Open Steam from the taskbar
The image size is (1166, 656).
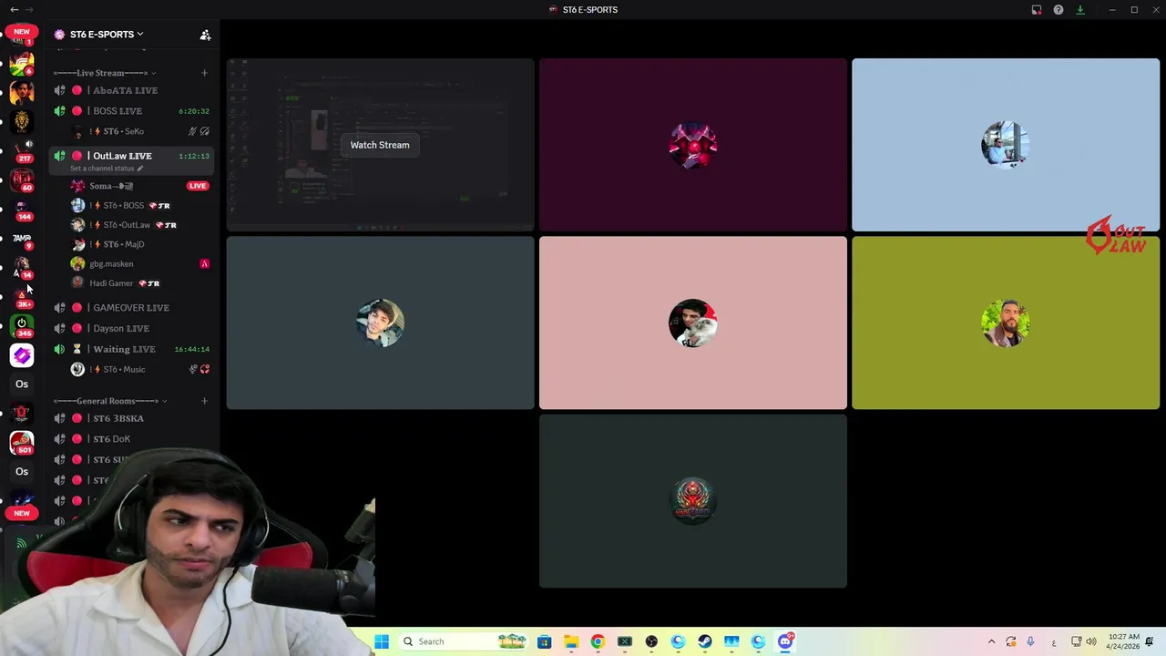(705, 641)
